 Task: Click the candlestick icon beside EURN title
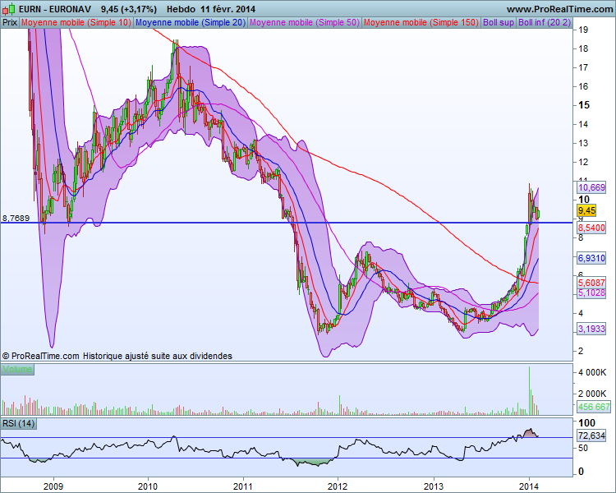click(x=9, y=9)
